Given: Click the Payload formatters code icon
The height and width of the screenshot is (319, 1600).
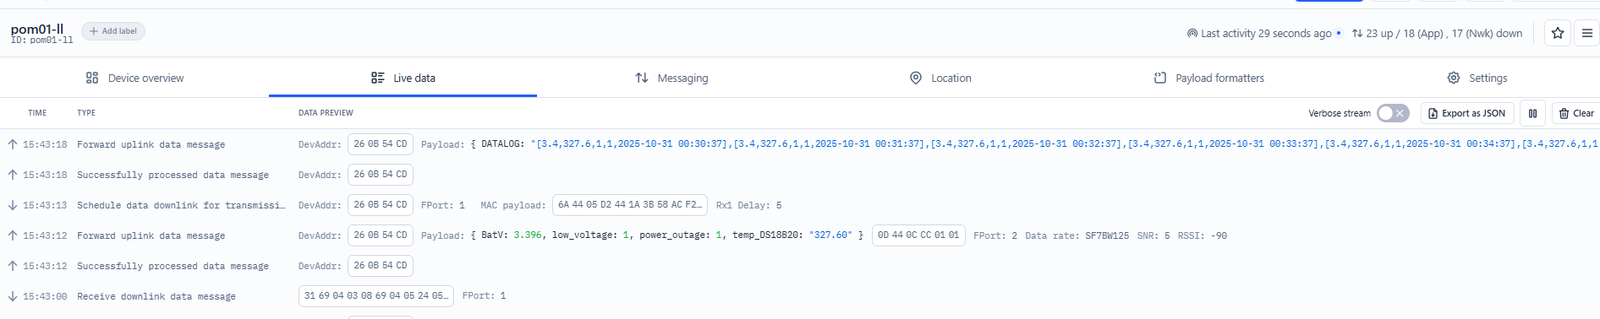Looking at the screenshot, I should pyautogui.click(x=1160, y=78).
